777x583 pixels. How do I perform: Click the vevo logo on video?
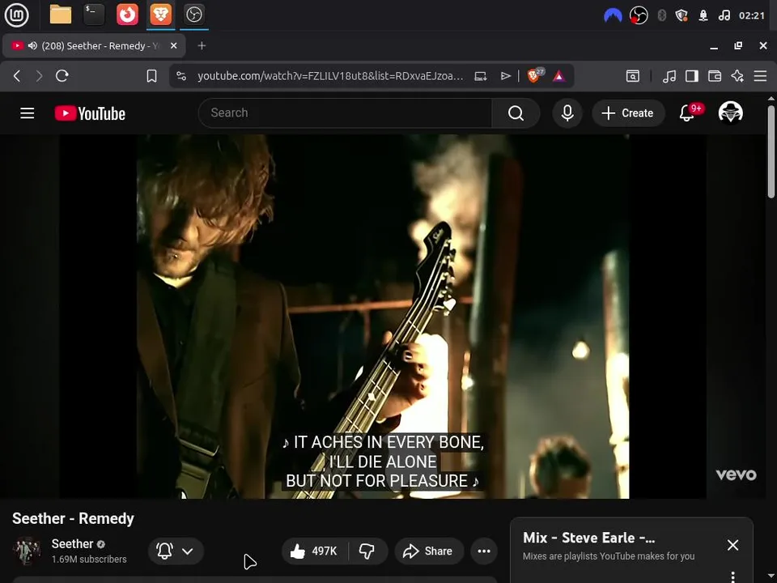(737, 474)
